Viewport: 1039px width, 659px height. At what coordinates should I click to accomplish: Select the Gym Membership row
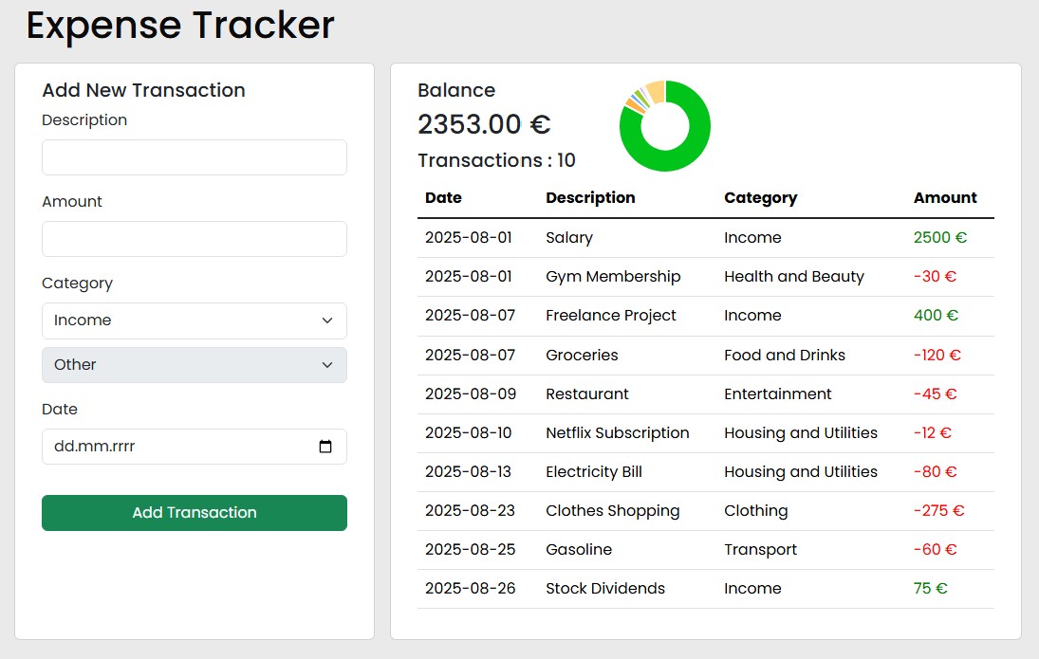click(x=706, y=277)
